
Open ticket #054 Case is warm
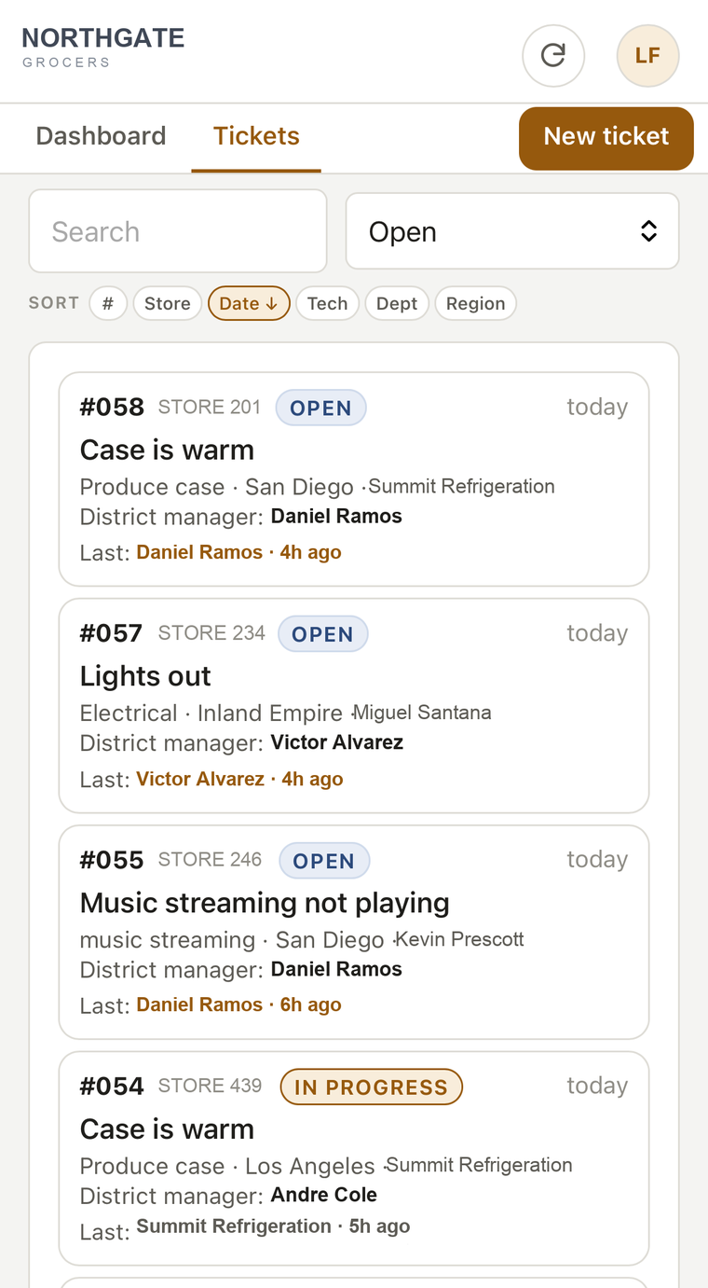354,1158
